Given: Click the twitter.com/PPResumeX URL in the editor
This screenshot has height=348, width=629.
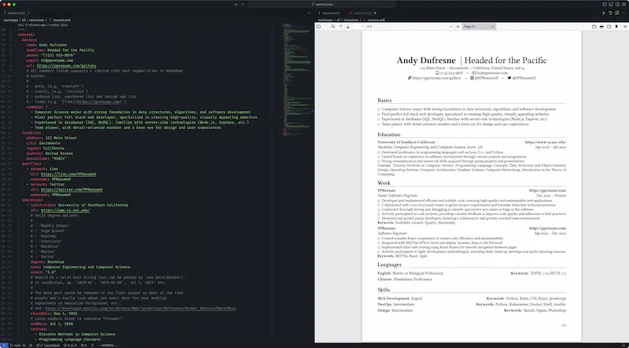Looking at the screenshot, I should (x=72, y=190).
